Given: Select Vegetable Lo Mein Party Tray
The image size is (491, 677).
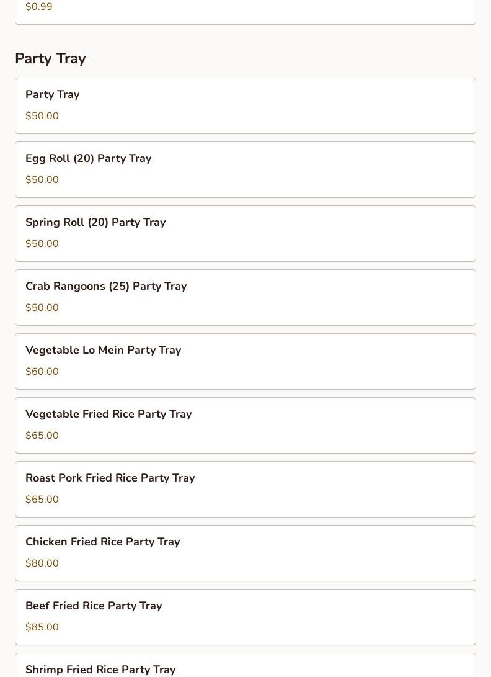Looking at the screenshot, I should coord(245,361).
